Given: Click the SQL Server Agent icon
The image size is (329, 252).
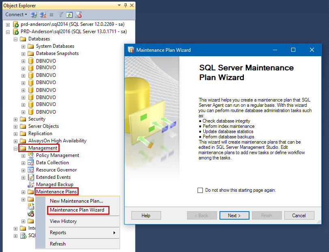Looking at the screenshot, I should pos(23,236).
